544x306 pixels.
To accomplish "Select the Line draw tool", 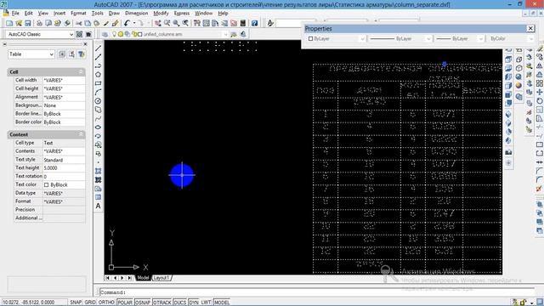I will (99, 48).
